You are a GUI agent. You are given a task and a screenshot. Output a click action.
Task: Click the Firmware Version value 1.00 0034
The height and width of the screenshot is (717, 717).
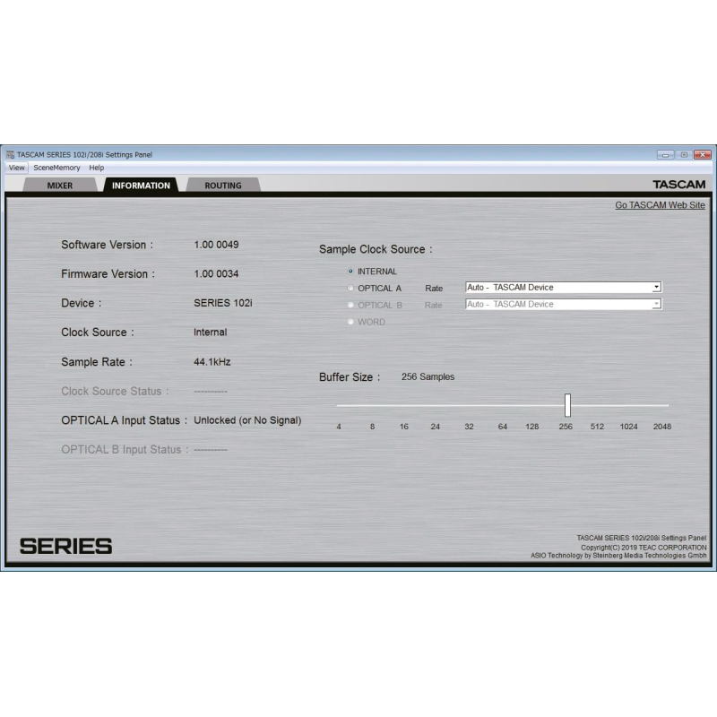pos(216,274)
